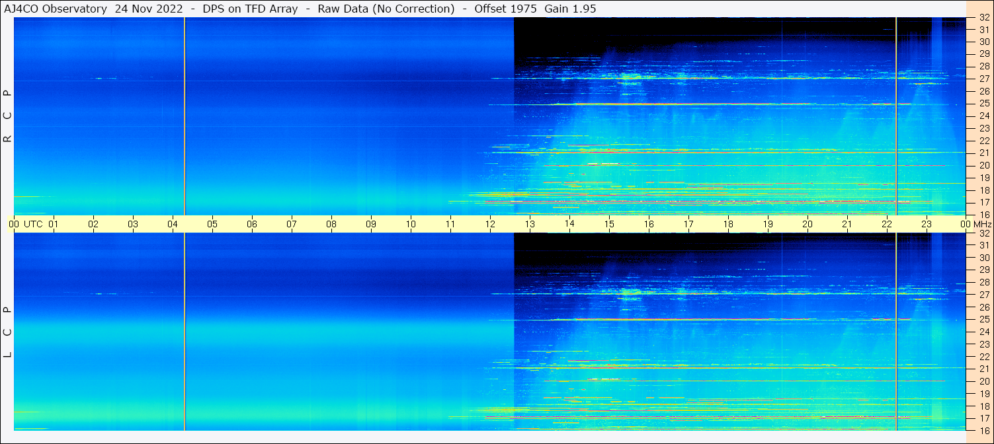Click the "23" frequency tick of LCP plot
Image resolution: width=994 pixels, height=444 pixels.
(983, 344)
